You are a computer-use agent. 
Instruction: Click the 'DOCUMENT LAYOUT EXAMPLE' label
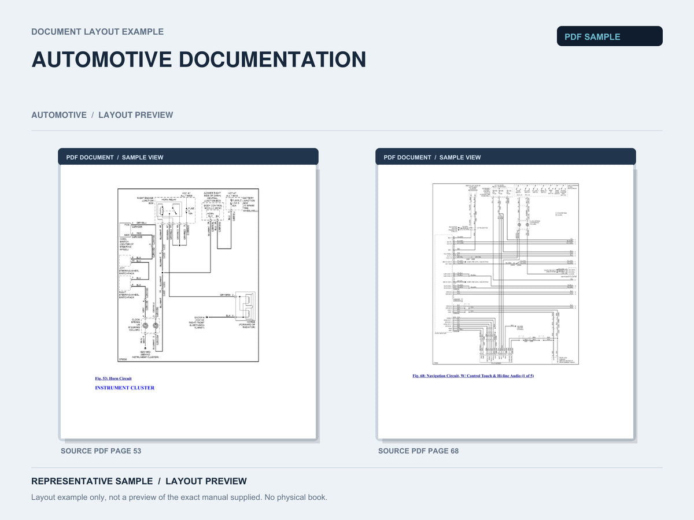pyautogui.click(x=98, y=32)
